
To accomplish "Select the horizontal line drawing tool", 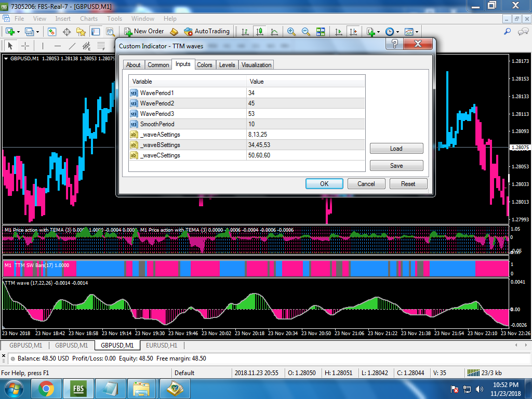I will coord(58,46).
